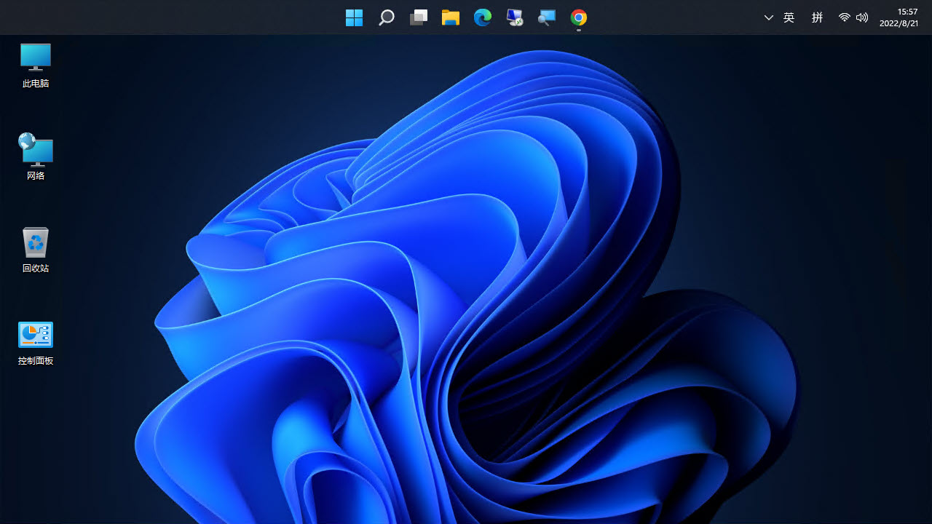Select the 此电脑 desktop icon
The height and width of the screenshot is (524, 932).
(x=36, y=65)
